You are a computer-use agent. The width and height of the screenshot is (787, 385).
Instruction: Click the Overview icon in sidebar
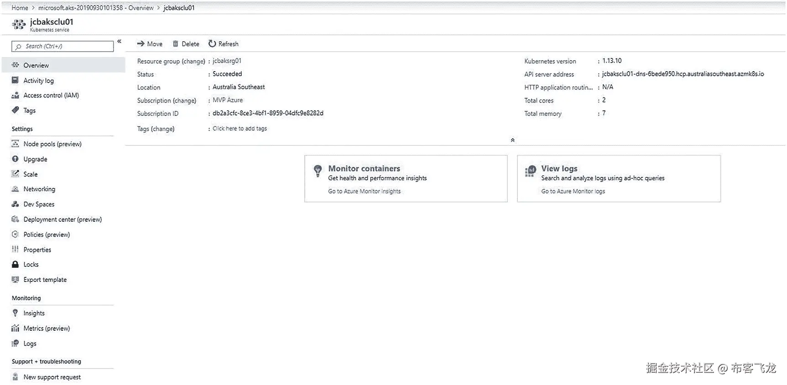(x=15, y=65)
